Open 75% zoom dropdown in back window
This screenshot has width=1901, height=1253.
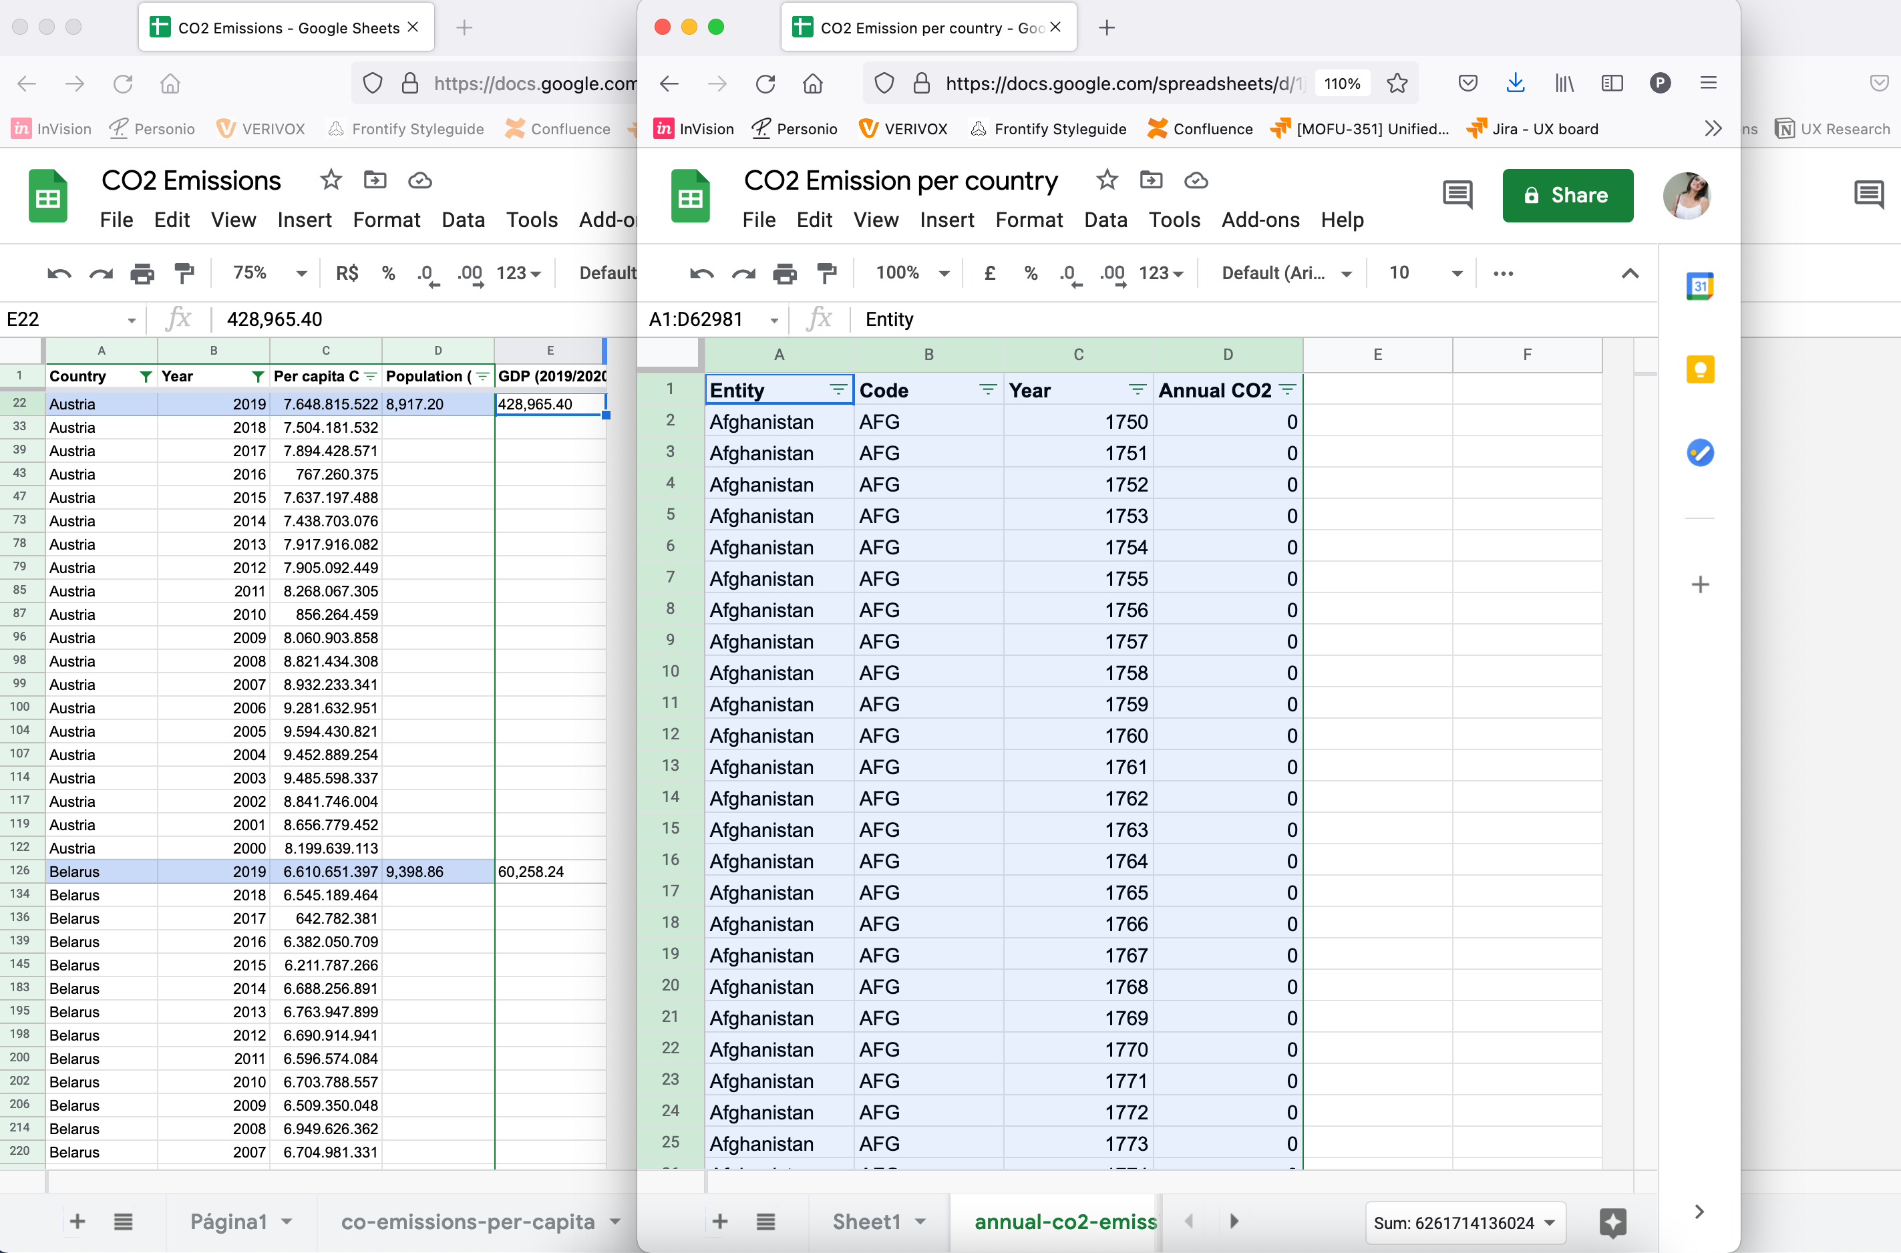(269, 273)
